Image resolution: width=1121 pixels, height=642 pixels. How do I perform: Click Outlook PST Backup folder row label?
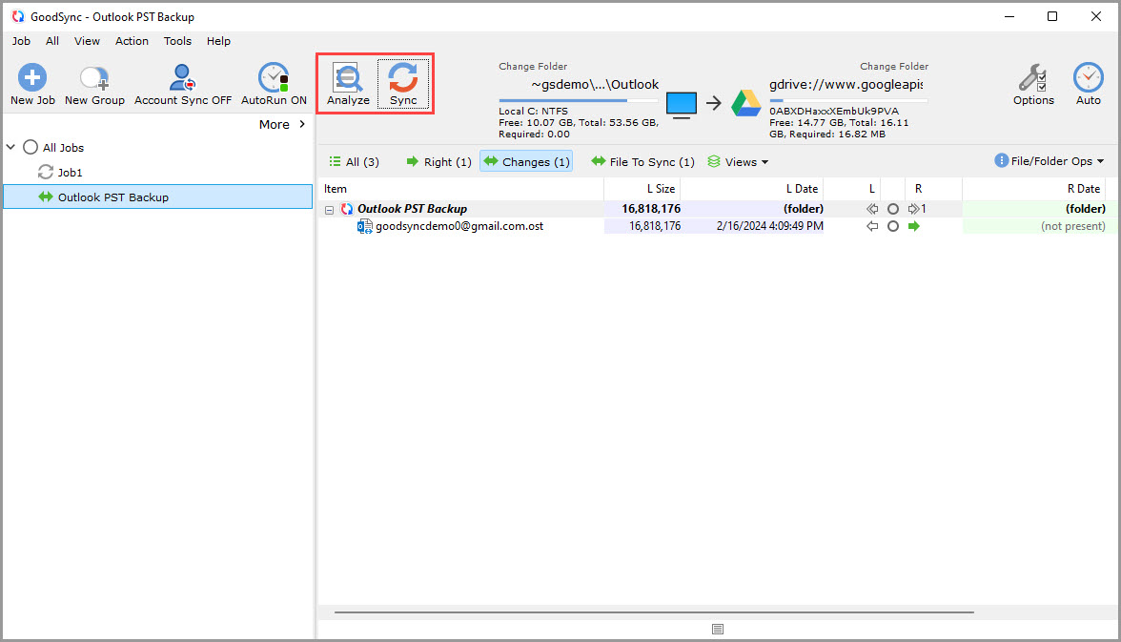(x=412, y=209)
